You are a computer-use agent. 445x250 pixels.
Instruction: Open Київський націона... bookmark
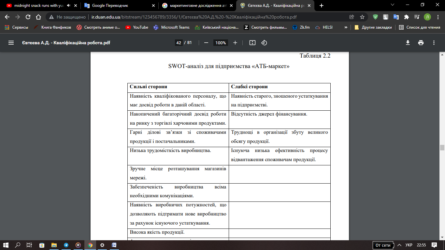click(217, 27)
